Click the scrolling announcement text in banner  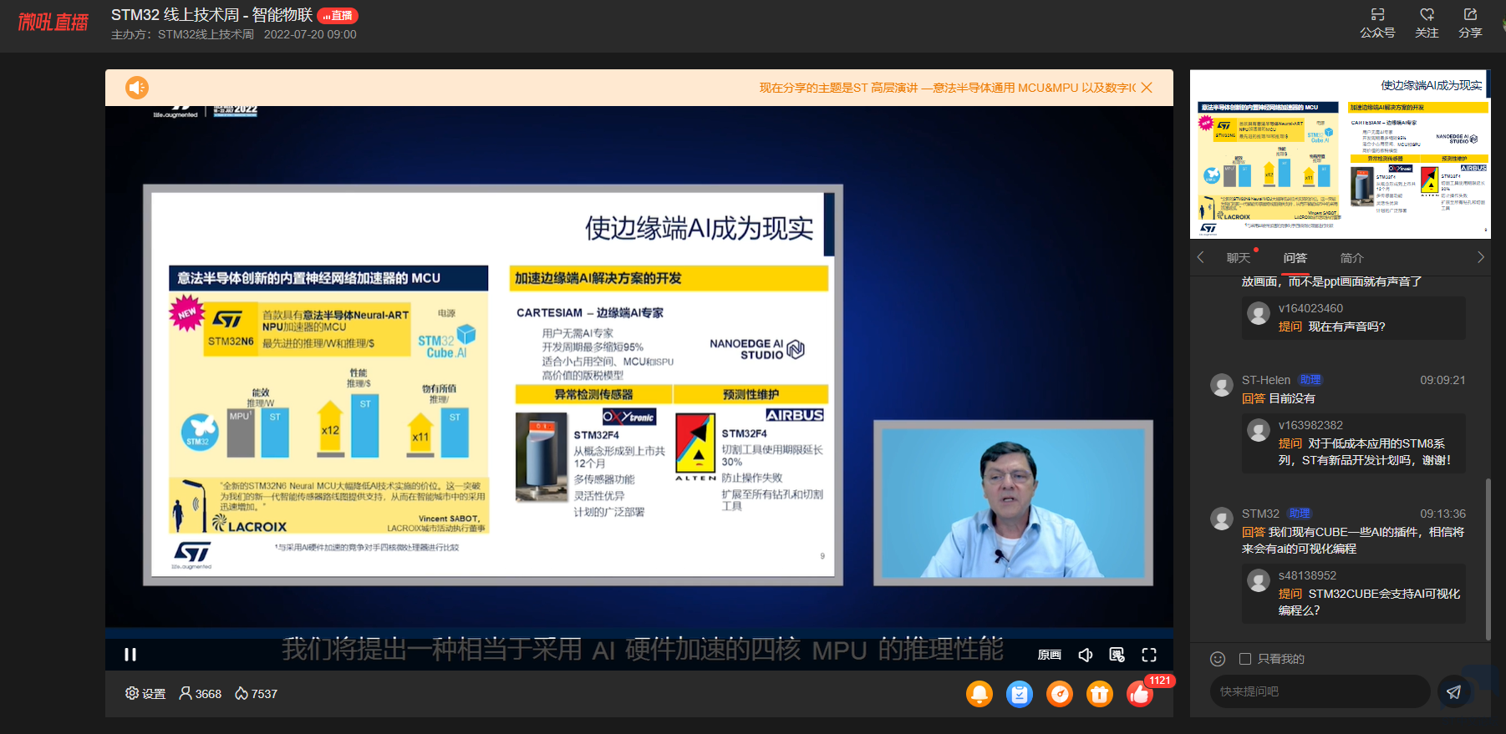point(948,88)
